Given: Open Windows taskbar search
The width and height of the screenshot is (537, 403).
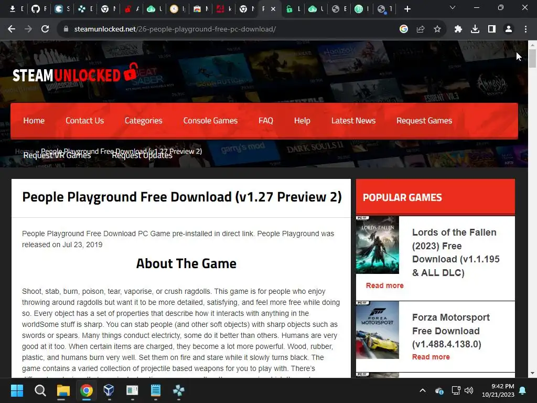Looking at the screenshot, I should click(x=40, y=390).
